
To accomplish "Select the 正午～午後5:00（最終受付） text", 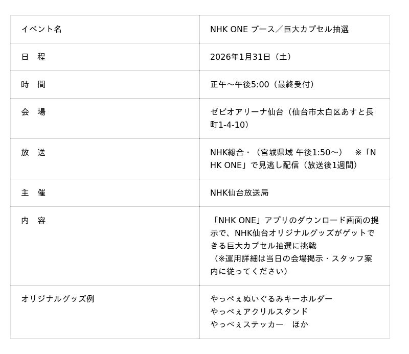I will 264,84.
